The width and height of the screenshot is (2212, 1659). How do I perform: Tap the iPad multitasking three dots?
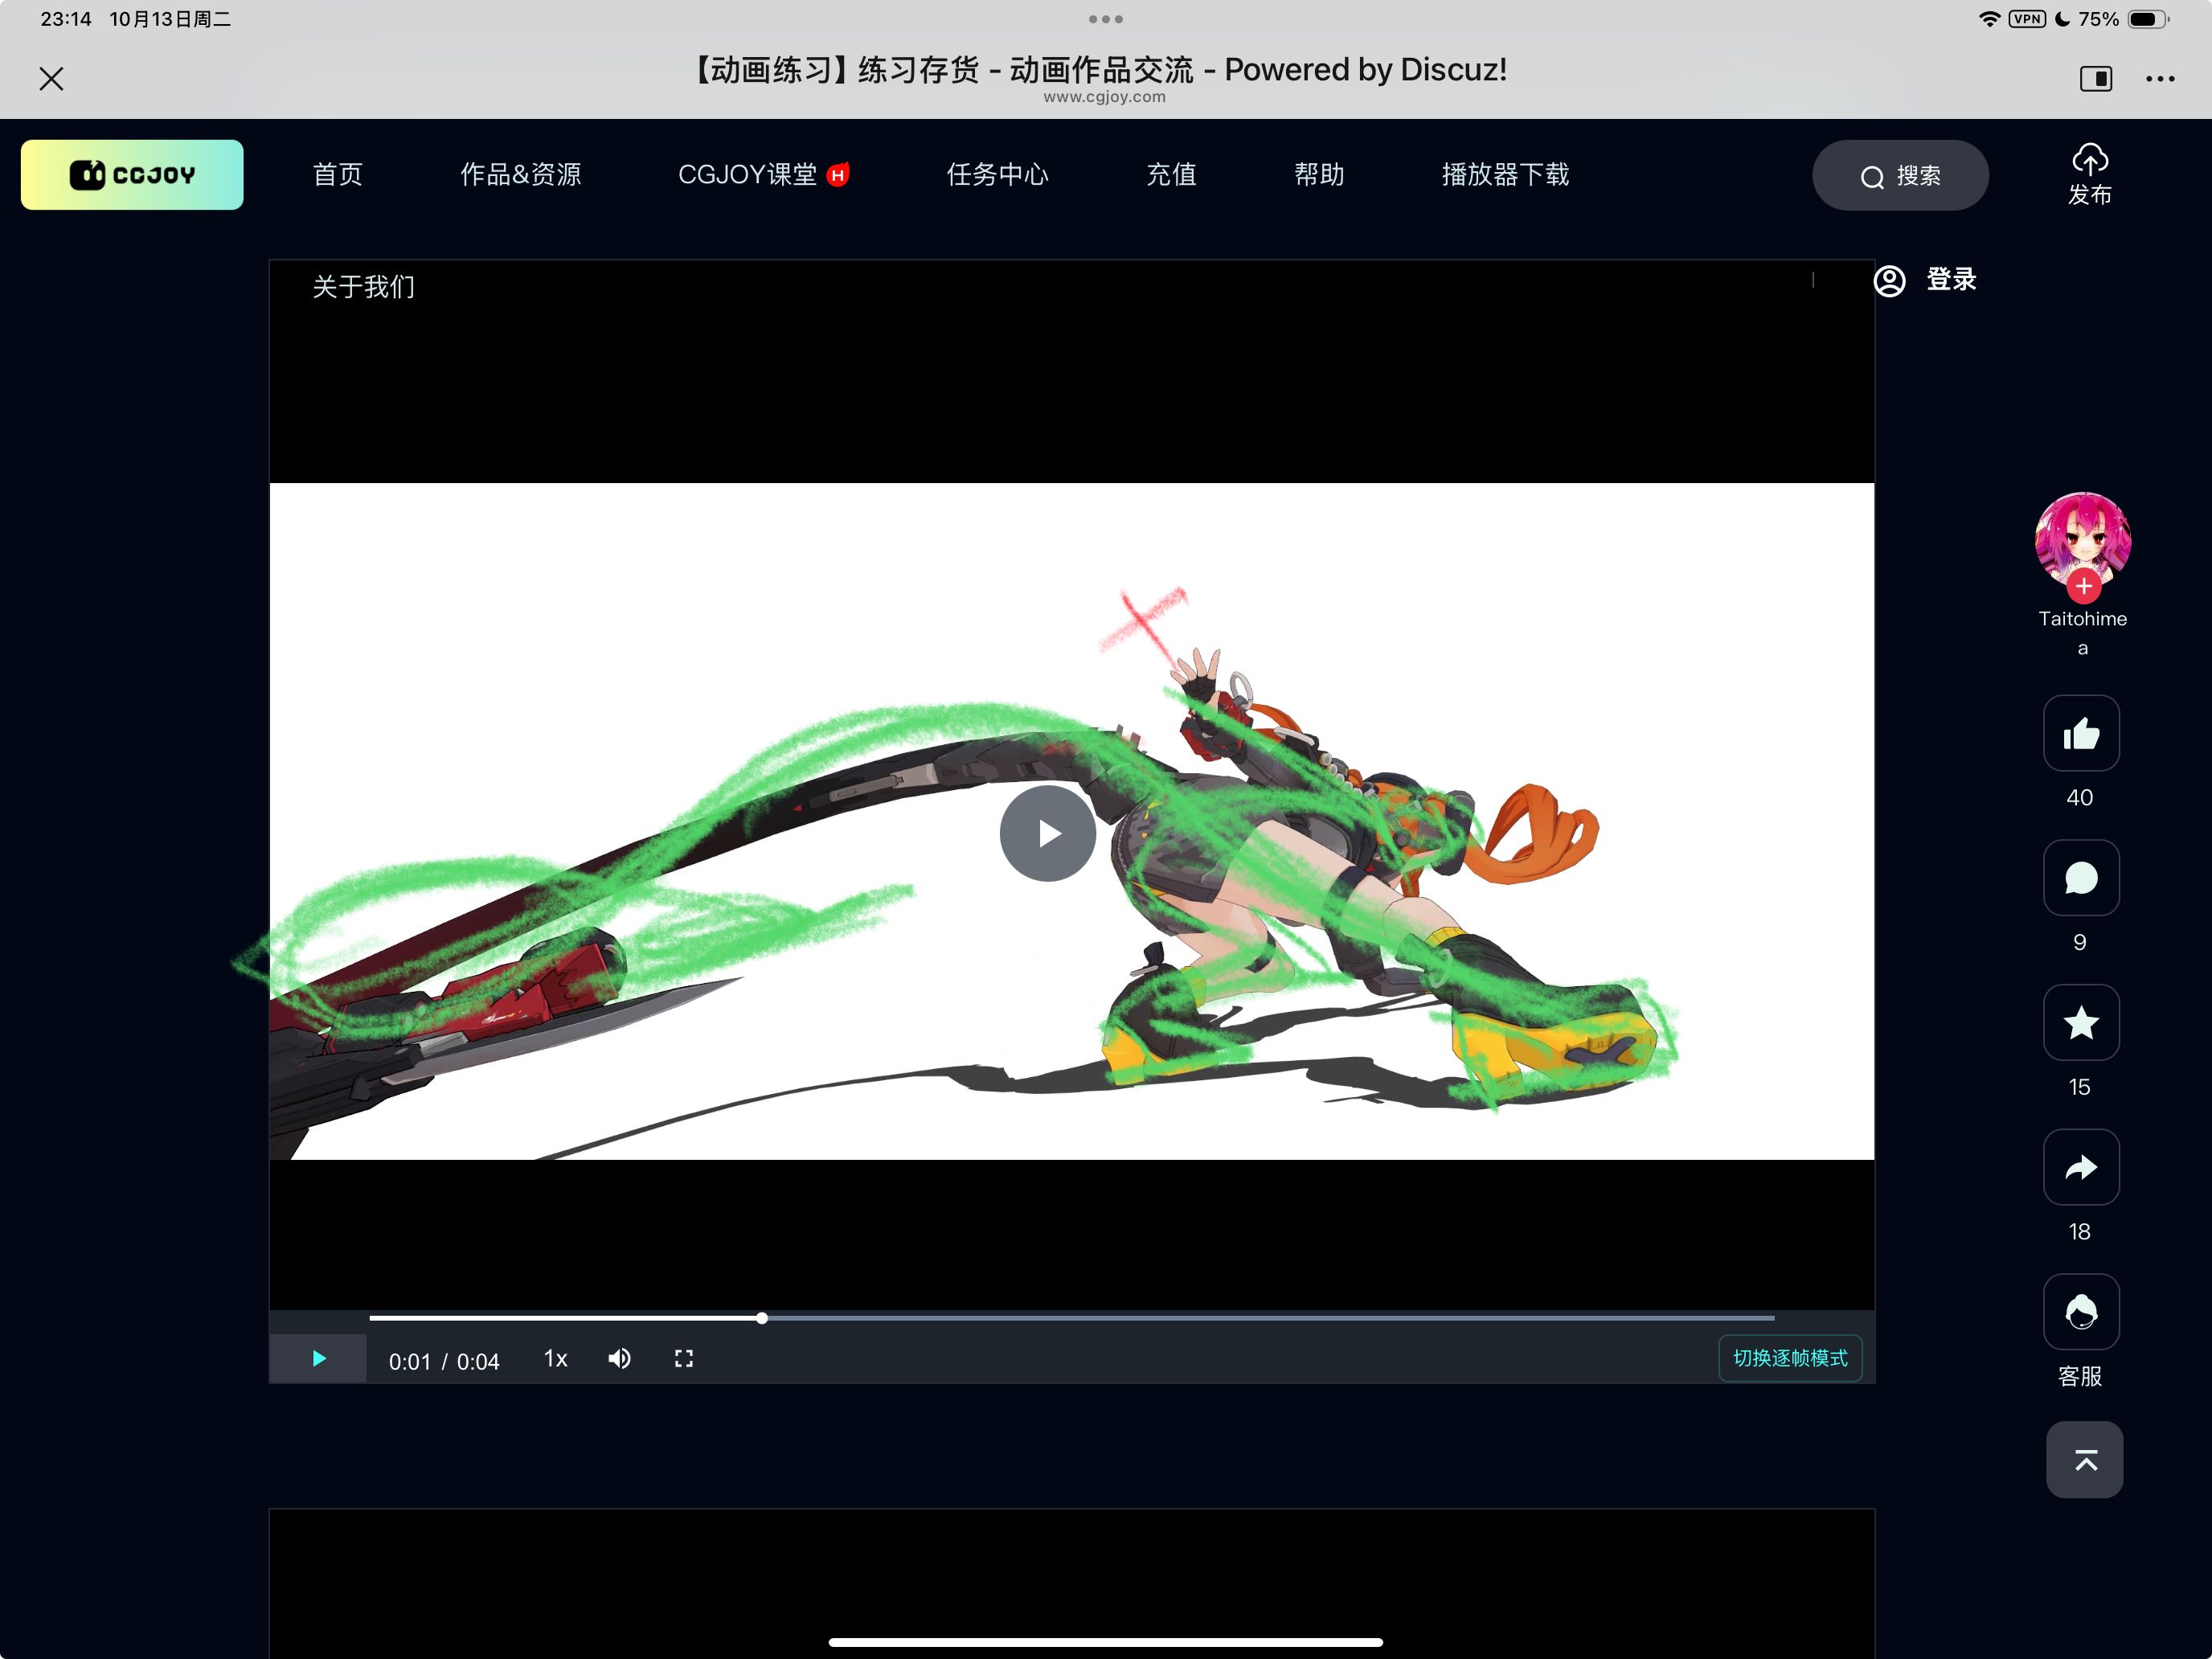(x=1106, y=19)
